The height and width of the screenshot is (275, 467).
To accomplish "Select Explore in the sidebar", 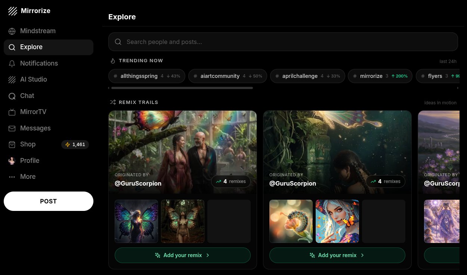I will click(49, 47).
